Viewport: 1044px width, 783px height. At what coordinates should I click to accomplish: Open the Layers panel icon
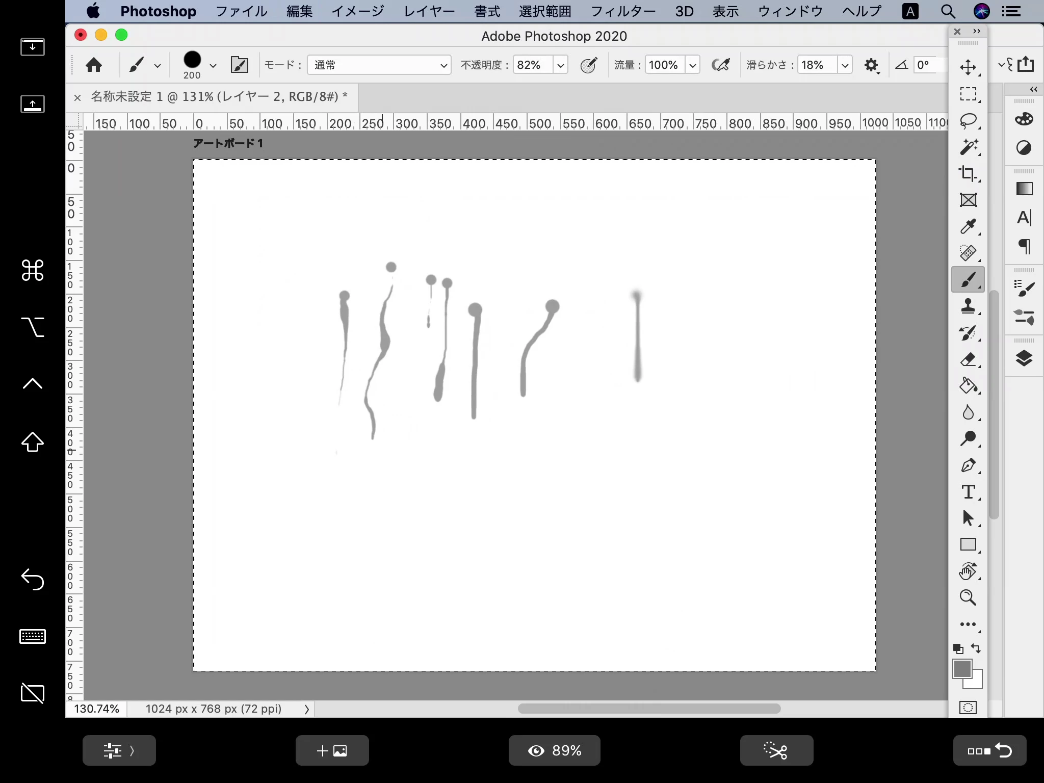pyautogui.click(x=1024, y=359)
